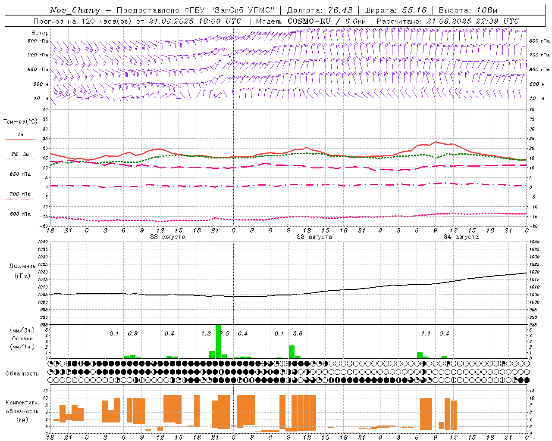This screenshot has height=441, width=552.
Task: Click the latitude value "Широта: 55.16"
Action: 395,10
